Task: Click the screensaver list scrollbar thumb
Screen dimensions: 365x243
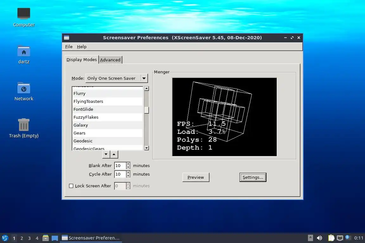Action: [146, 110]
